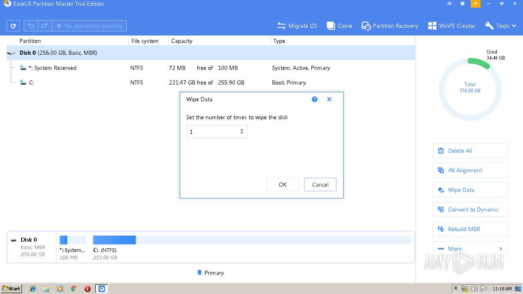Confirm wipe with OK button
The height and width of the screenshot is (294, 523).
pos(283,185)
